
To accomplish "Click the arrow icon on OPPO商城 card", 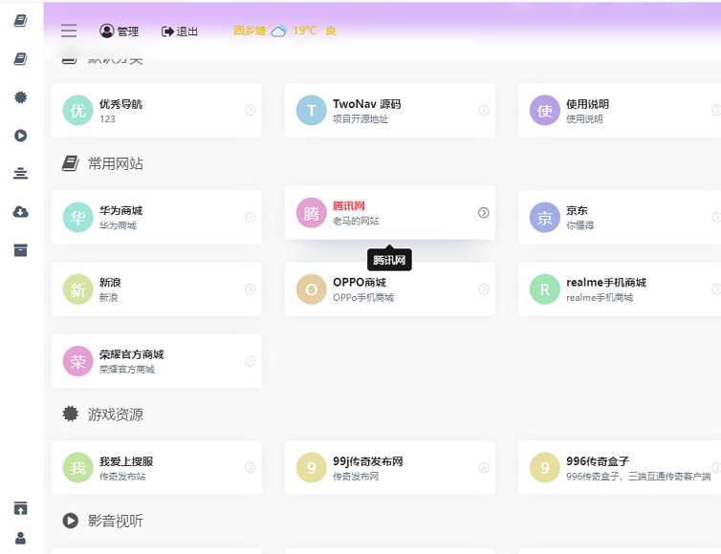I will click(x=483, y=289).
